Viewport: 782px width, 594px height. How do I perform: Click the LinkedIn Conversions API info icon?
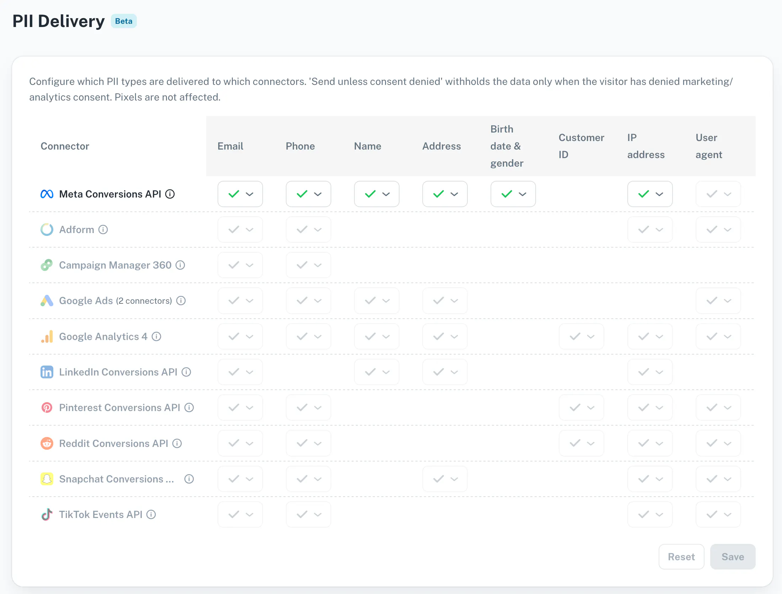[x=186, y=372]
